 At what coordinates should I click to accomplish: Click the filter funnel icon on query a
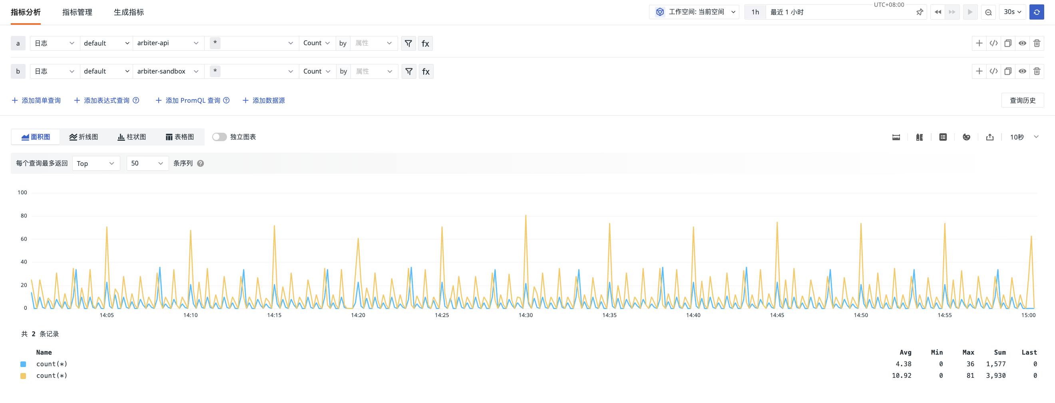[408, 43]
